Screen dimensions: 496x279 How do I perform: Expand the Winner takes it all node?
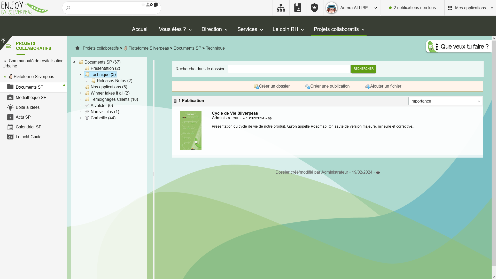(x=80, y=93)
